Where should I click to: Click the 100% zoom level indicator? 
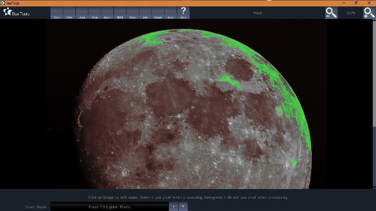tap(351, 13)
